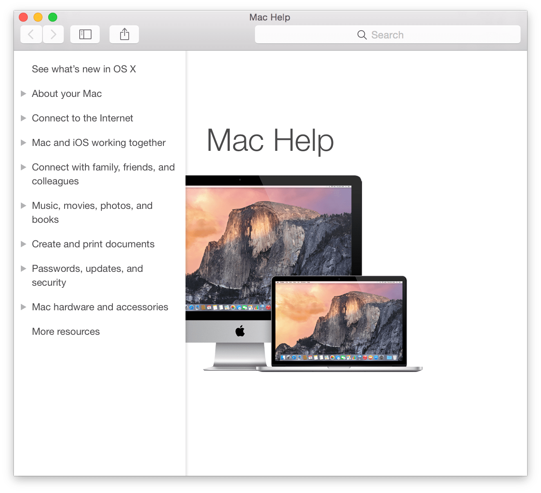
Task: Select Passwords, updates, and security label
Action: [x=87, y=276]
